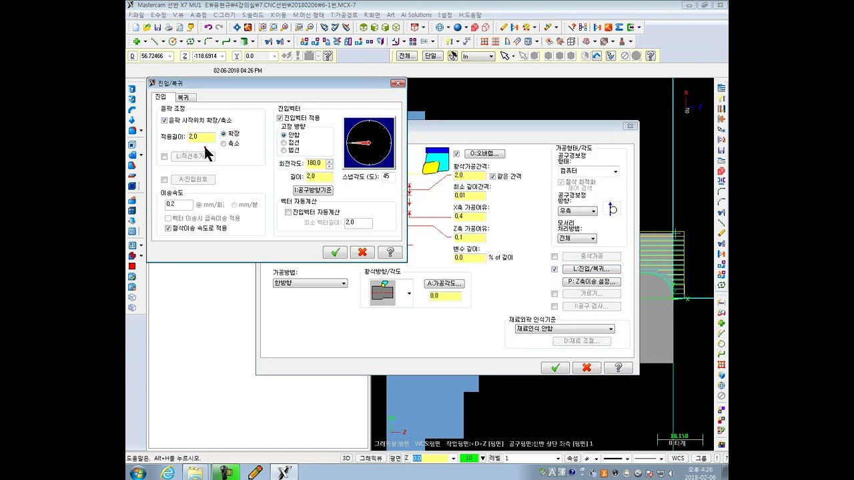
Task: Open File Explorer folder from taskbar
Action: [x=195, y=473]
